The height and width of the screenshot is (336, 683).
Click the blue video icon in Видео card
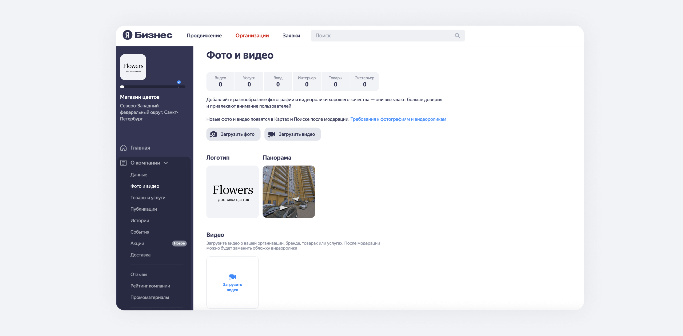(x=232, y=277)
